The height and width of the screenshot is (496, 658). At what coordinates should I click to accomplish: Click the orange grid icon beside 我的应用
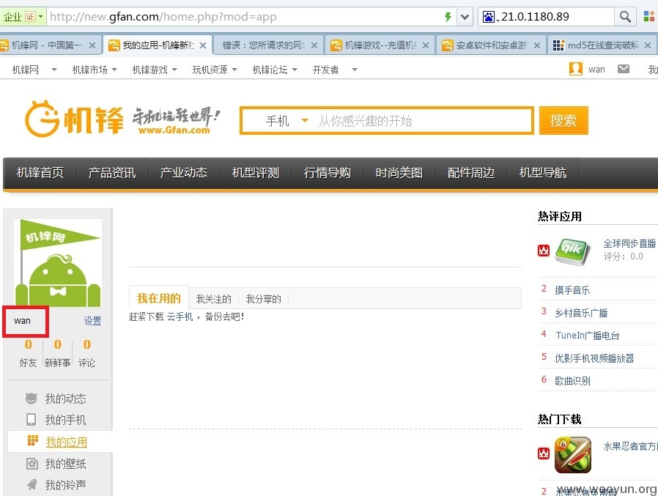pyautogui.click(x=33, y=440)
